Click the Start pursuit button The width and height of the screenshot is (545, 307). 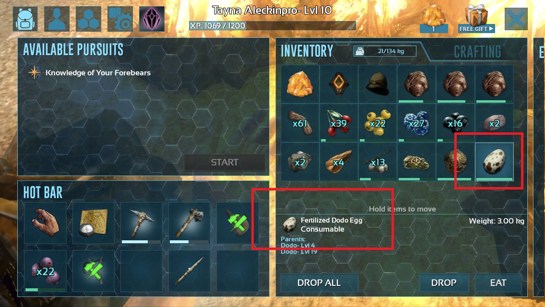[225, 162]
